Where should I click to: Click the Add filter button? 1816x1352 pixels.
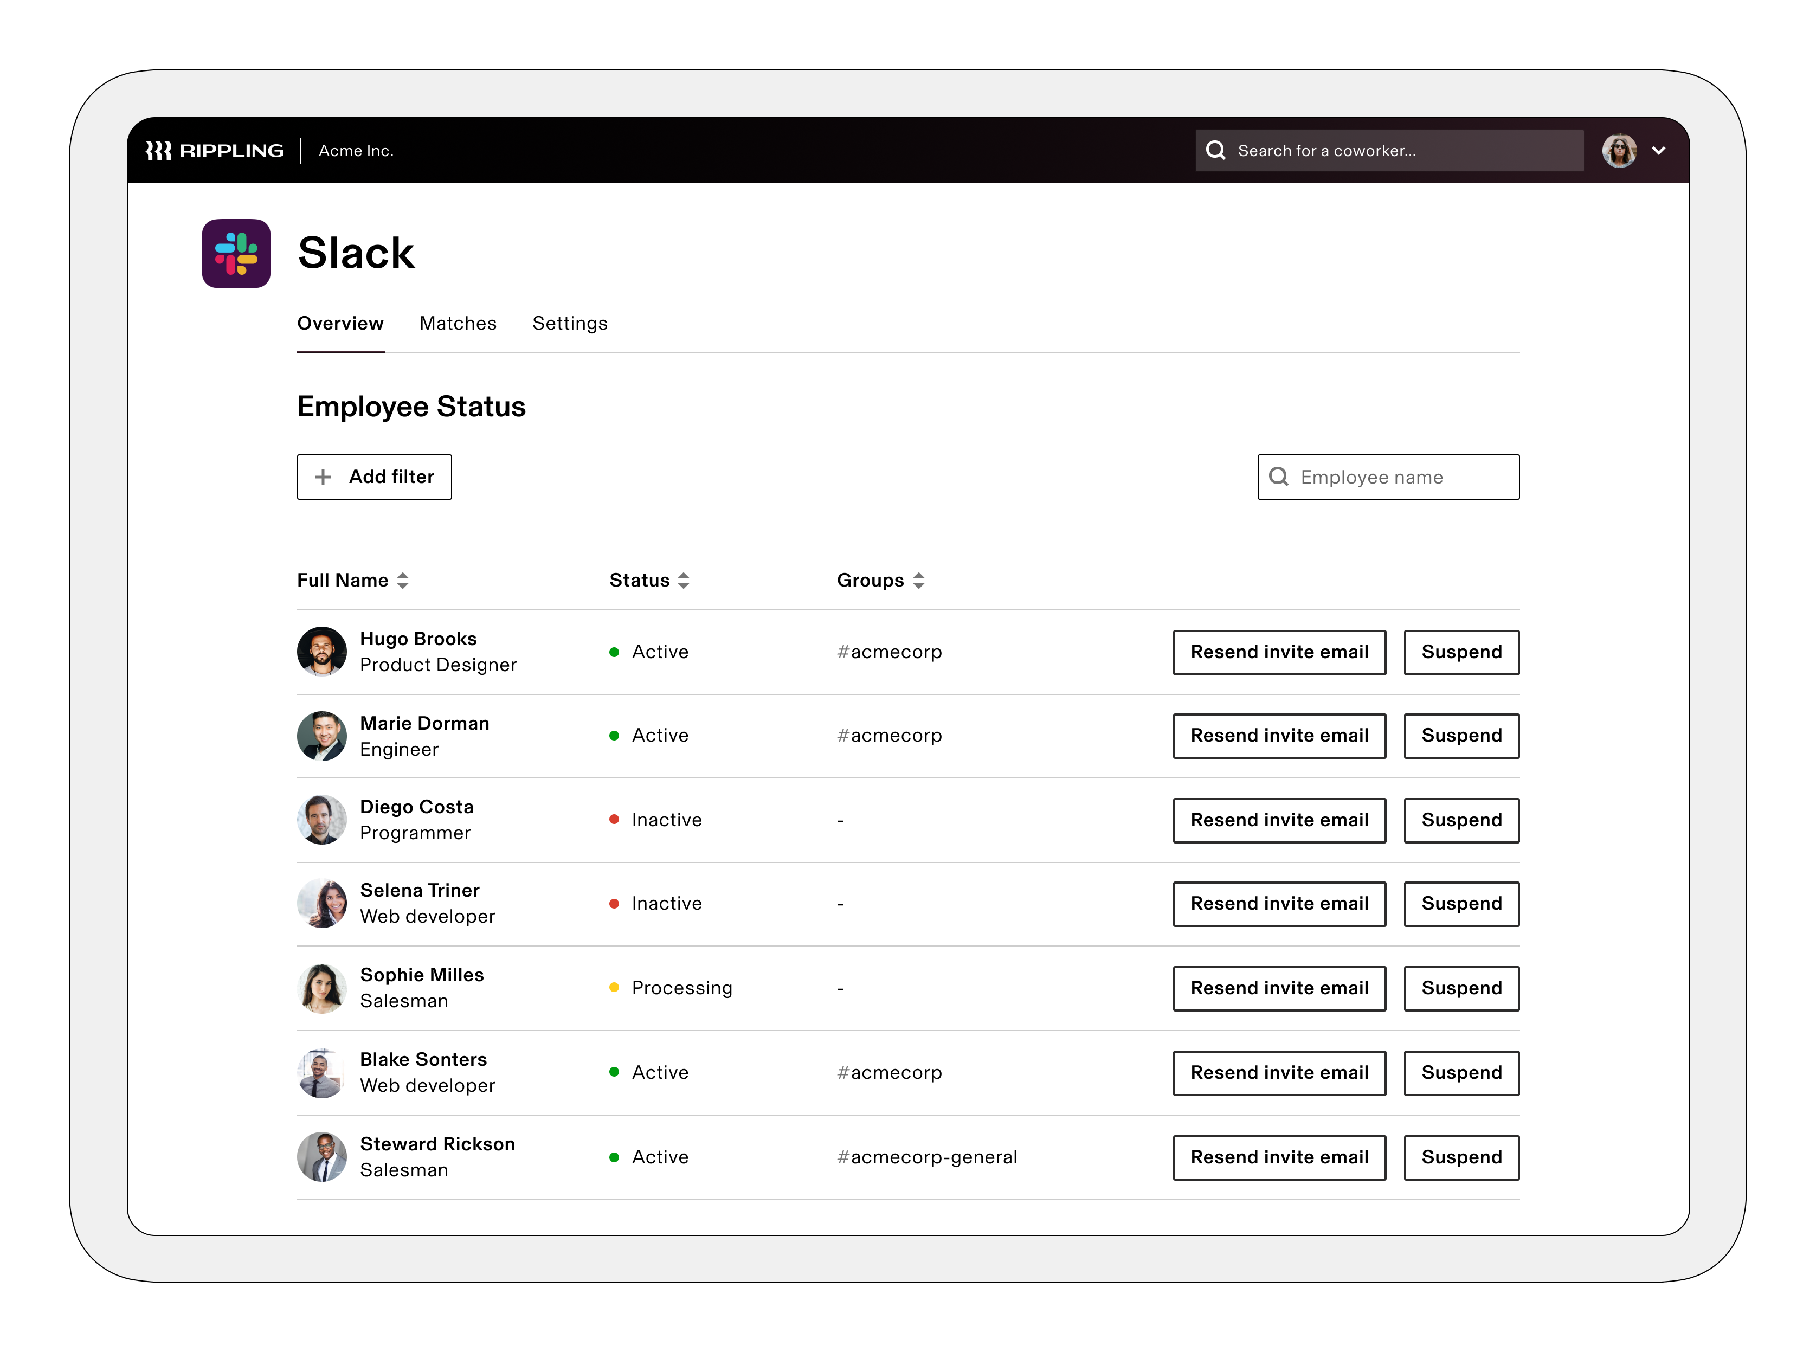pos(374,477)
